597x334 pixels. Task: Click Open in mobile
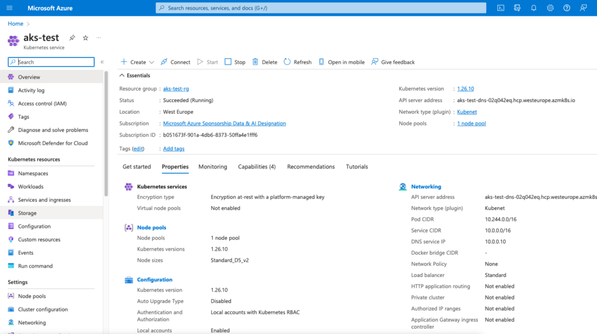(x=342, y=62)
